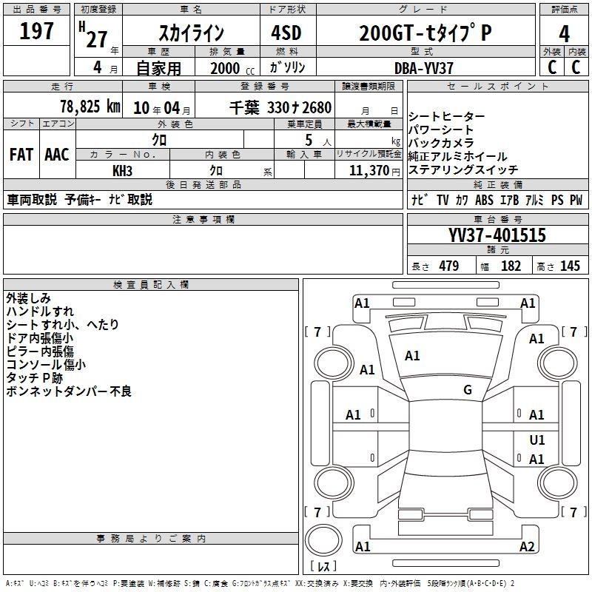Select the ボンネットダンパー不良 inspector note
592x592 pixels.
click(69, 391)
